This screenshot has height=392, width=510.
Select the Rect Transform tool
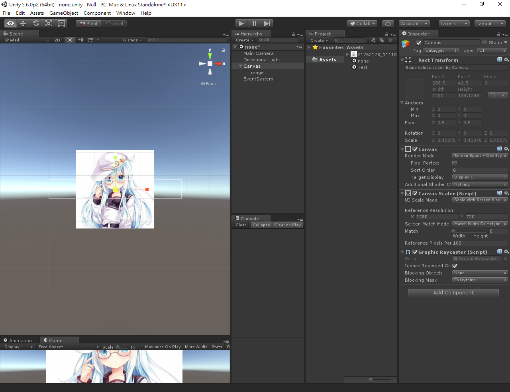click(61, 24)
